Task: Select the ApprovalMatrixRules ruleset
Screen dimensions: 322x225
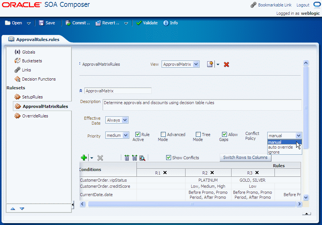Action: coord(42,106)
